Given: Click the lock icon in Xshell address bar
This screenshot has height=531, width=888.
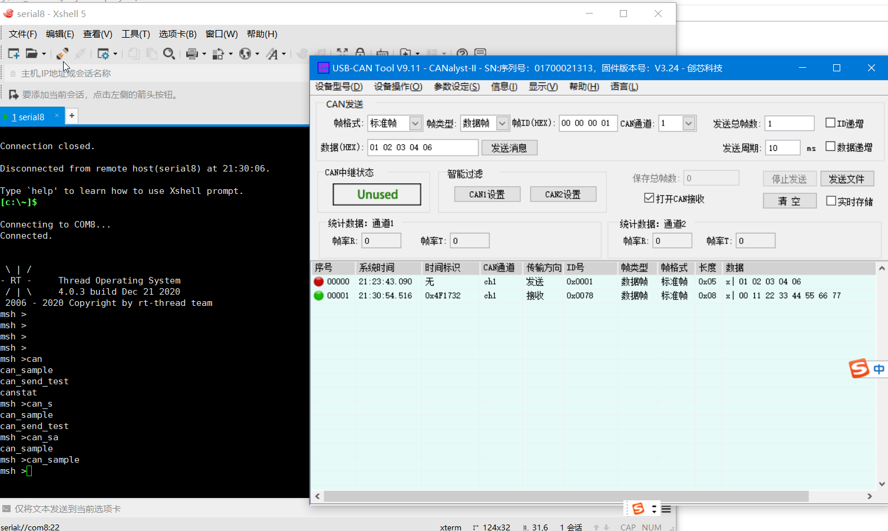Looking at the screenshot, I should [x=13, y=74].
